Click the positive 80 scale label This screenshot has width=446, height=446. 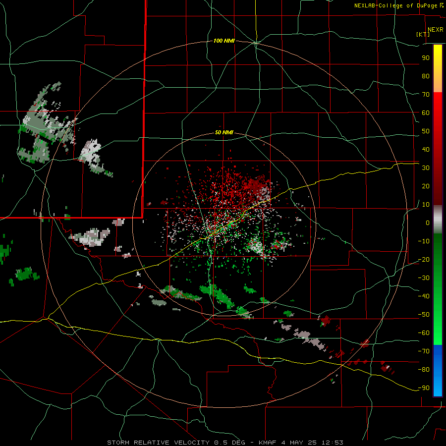tap(426, 76)
